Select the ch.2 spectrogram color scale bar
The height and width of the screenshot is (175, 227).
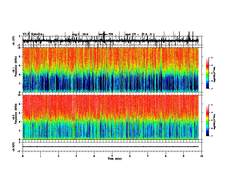point(208,120)
